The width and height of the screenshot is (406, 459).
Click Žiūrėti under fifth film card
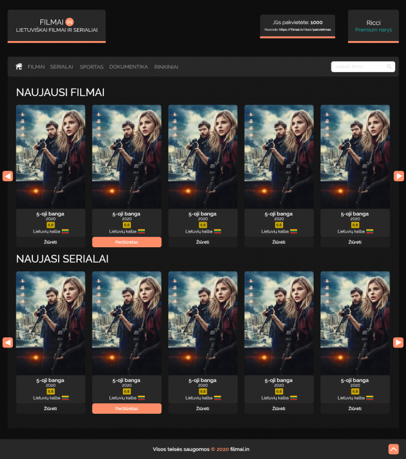coord(355,242)
